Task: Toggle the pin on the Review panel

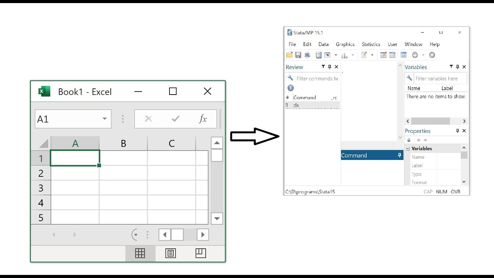Action: (x=330, y=67)
